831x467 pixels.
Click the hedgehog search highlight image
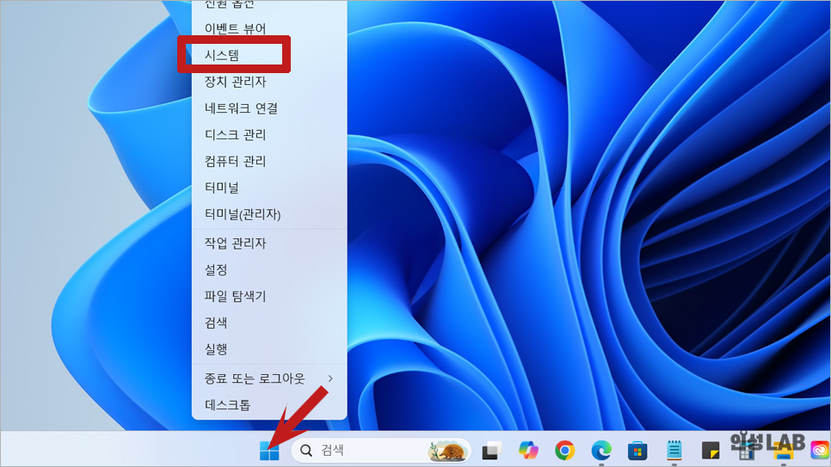[x=447, y=451]
